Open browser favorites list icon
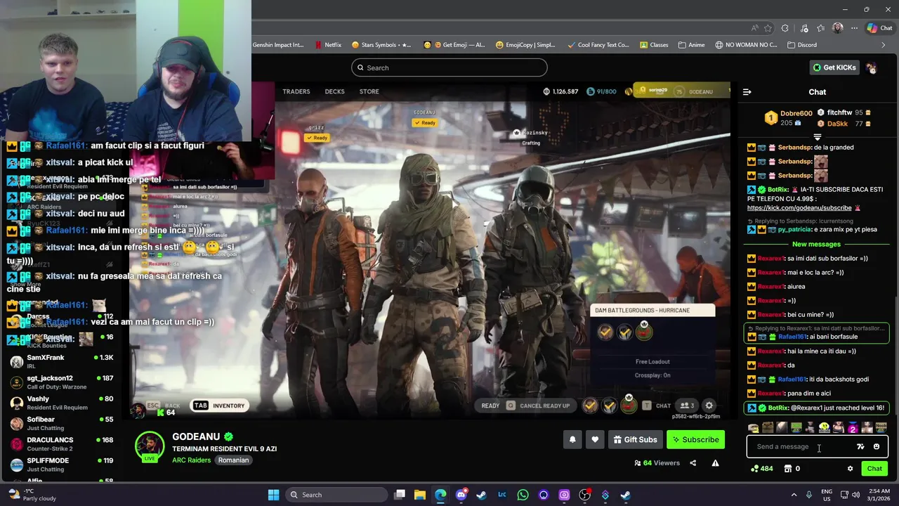 tap(820, 28)
